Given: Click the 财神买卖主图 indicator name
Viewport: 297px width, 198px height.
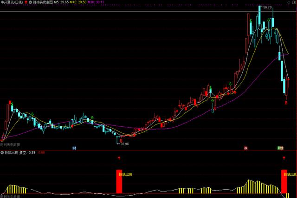Looking at the screenshot, I should (x=43, y=2).
